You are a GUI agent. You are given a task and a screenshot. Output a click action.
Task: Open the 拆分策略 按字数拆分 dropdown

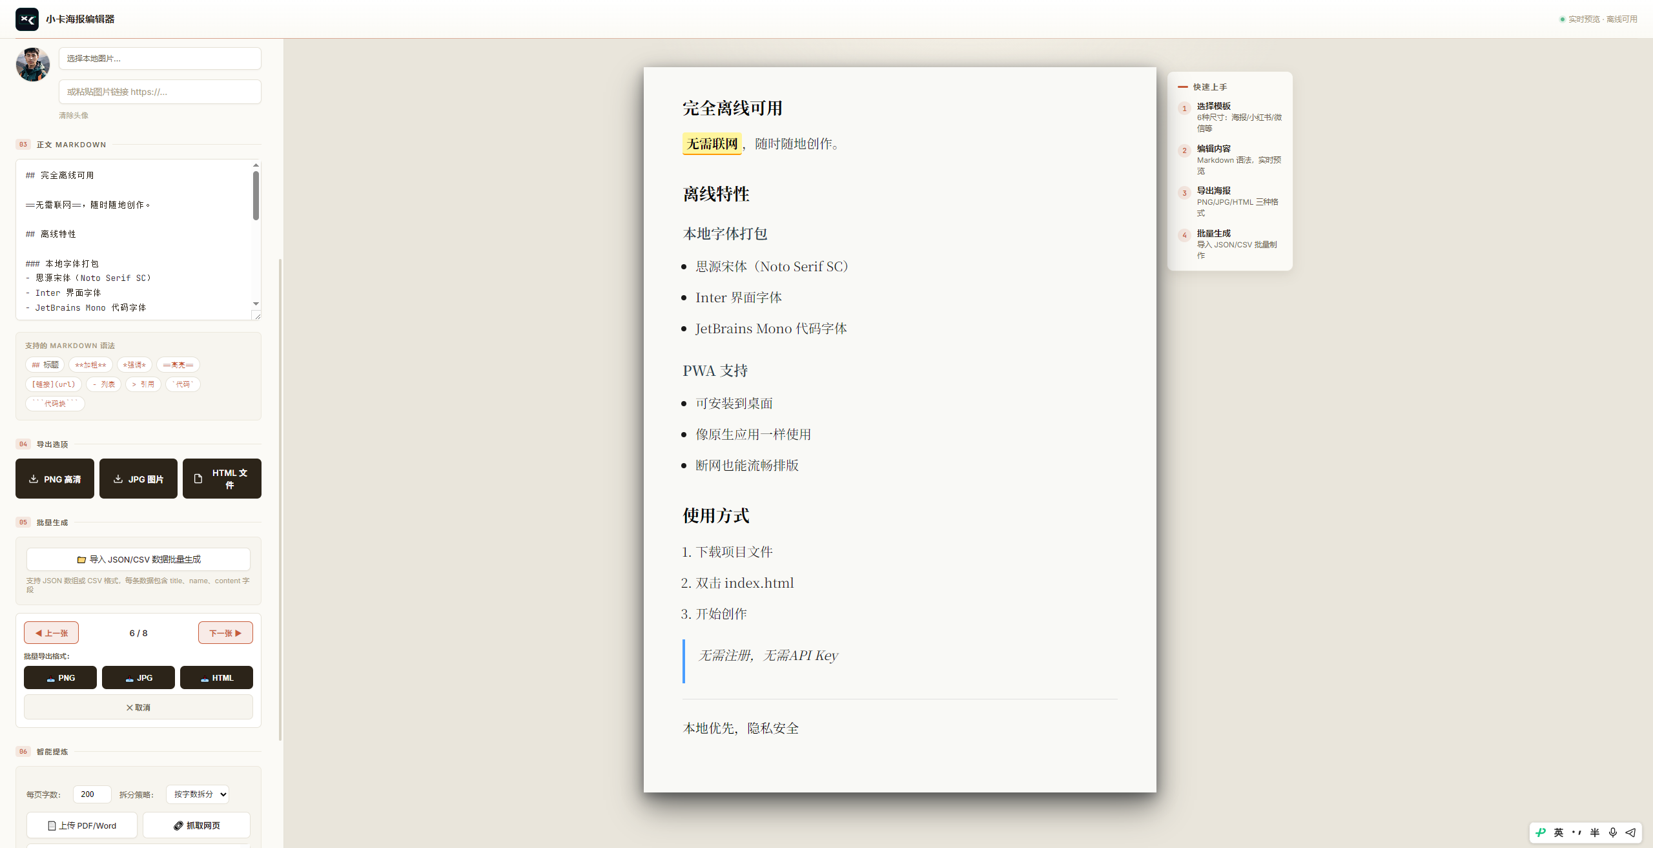198,794
